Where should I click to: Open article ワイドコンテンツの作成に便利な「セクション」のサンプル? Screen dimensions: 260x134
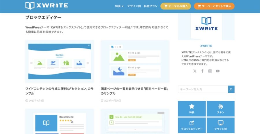(59, 91)
